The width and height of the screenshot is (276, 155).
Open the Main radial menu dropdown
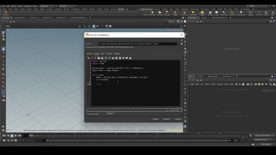pyautogui.click(x=68, y=6)
